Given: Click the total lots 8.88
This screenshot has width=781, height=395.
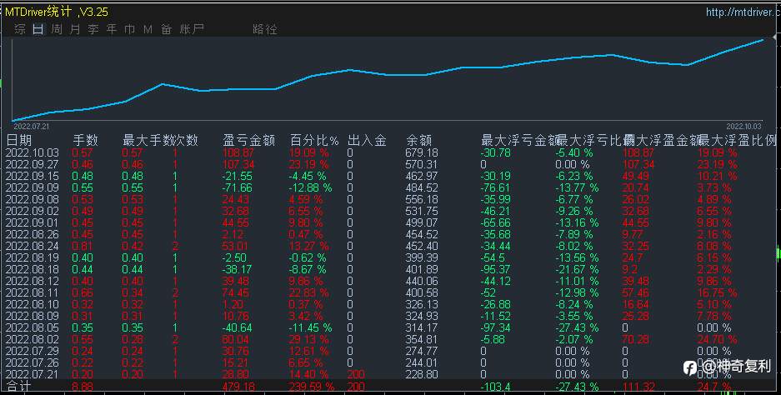Looking at the screenshot, I should coord(83,387).
